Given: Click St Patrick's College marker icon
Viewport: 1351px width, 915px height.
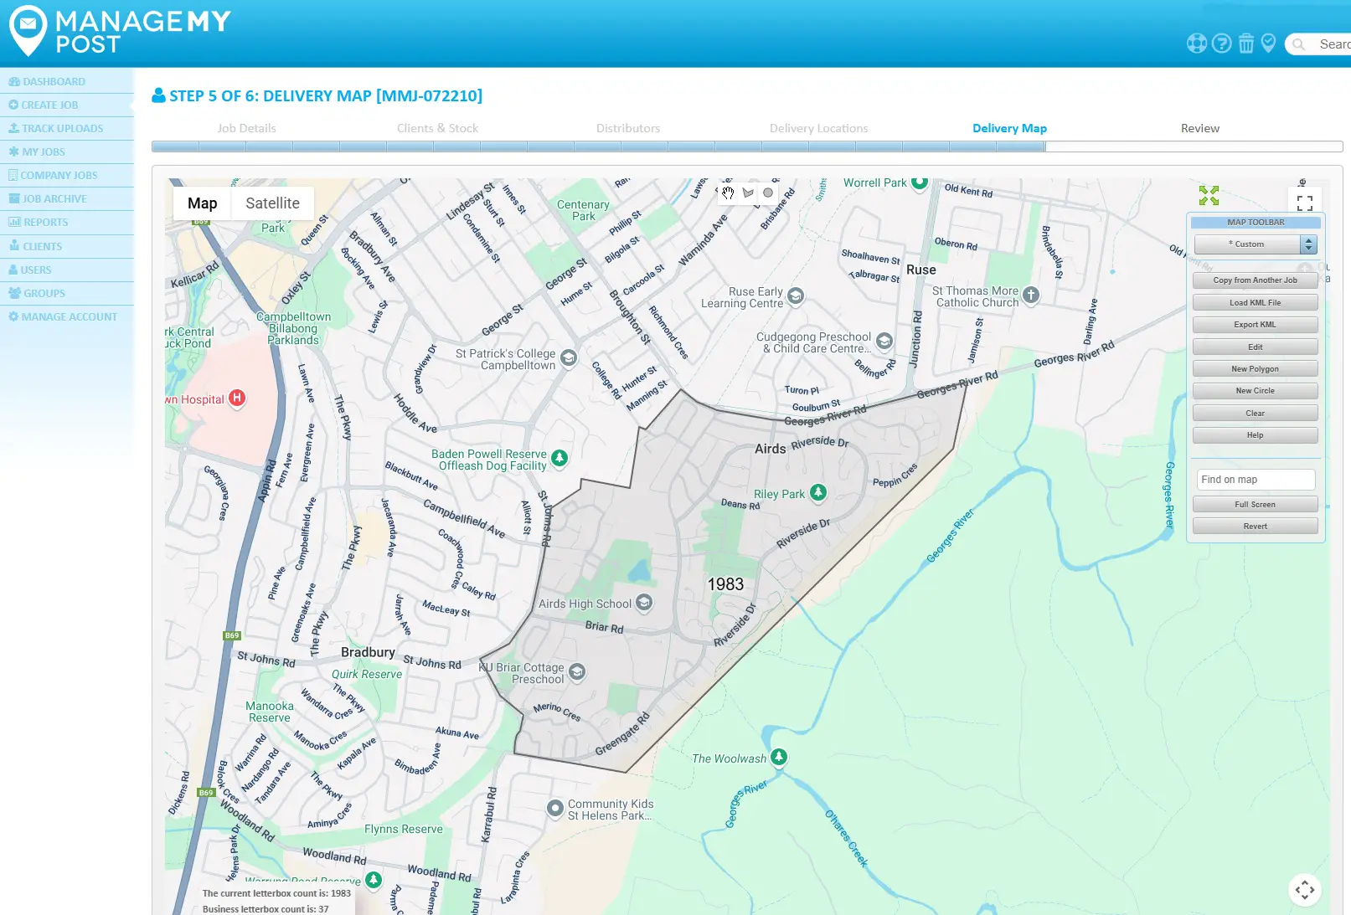Looking at the screenshot, I should [x=569, y=358].
